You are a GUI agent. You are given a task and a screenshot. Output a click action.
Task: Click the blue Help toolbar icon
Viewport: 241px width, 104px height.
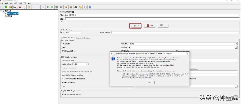[90, 7]
